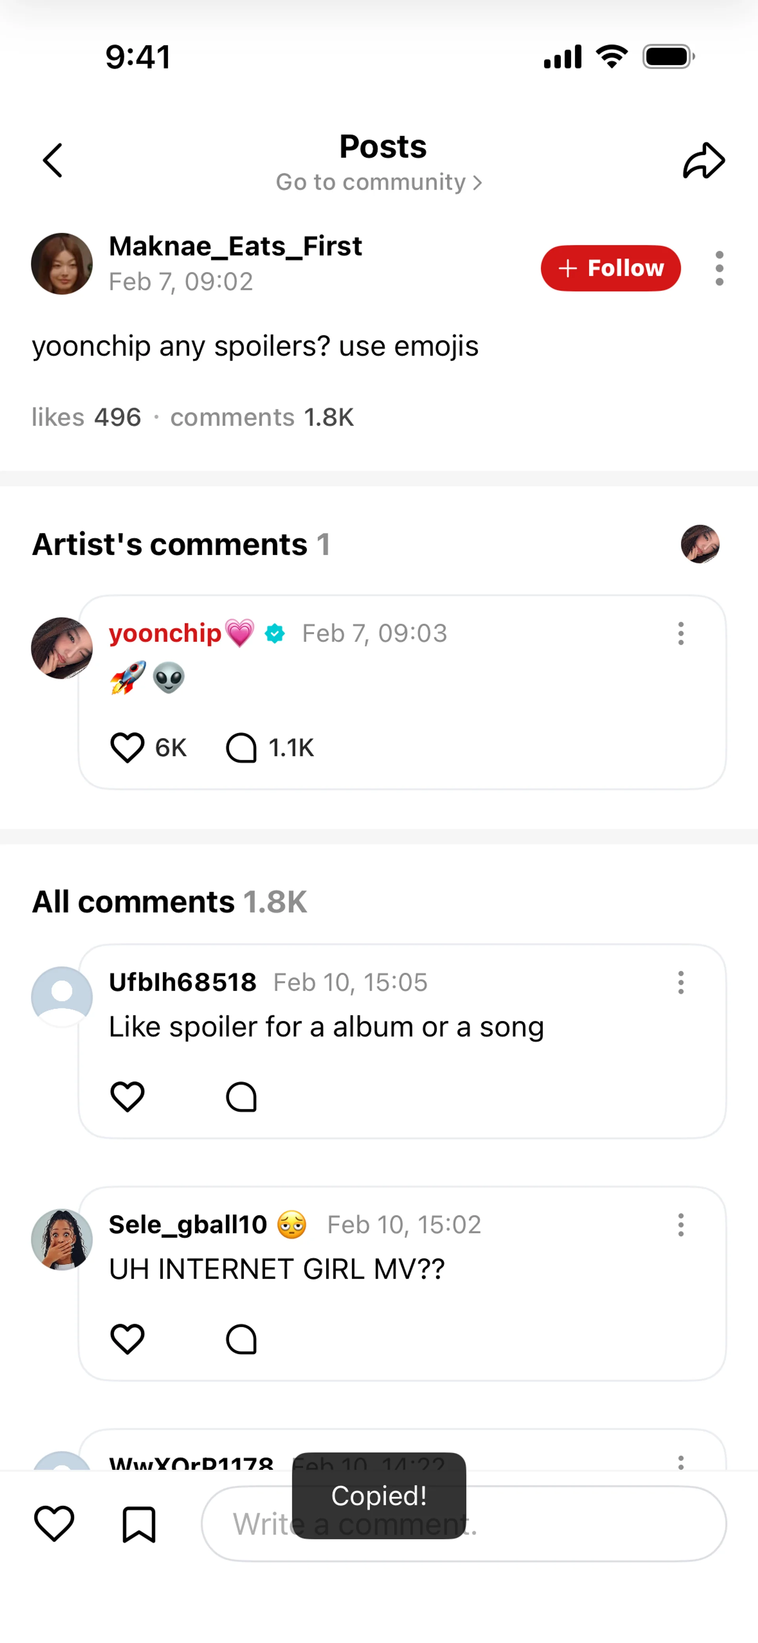Follow Maknae_Eats_First
This screenshot has height=1643, width=758.
pos(611,268)
